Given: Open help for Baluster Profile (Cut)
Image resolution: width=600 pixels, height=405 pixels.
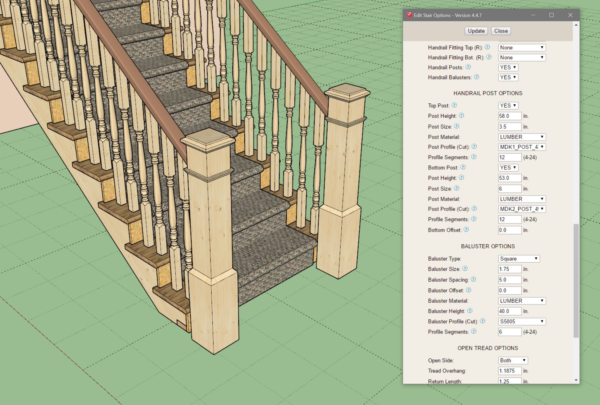Looking at the screenshot, I should [x=483, y=321].
